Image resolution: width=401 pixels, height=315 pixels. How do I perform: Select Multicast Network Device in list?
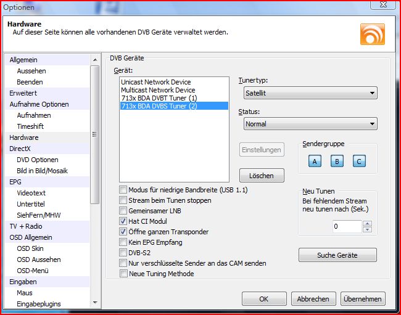[174, 90]
